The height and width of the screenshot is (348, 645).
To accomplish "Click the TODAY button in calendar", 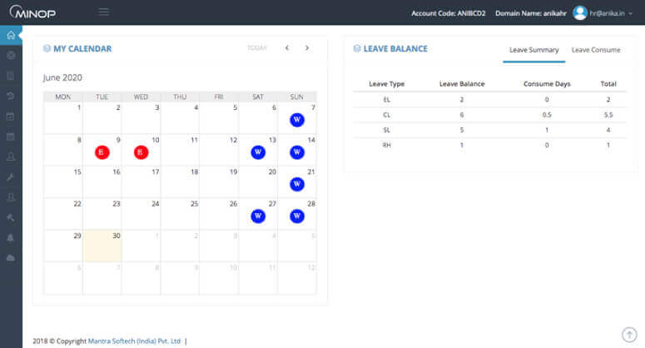I will click(x=257, y=48).
